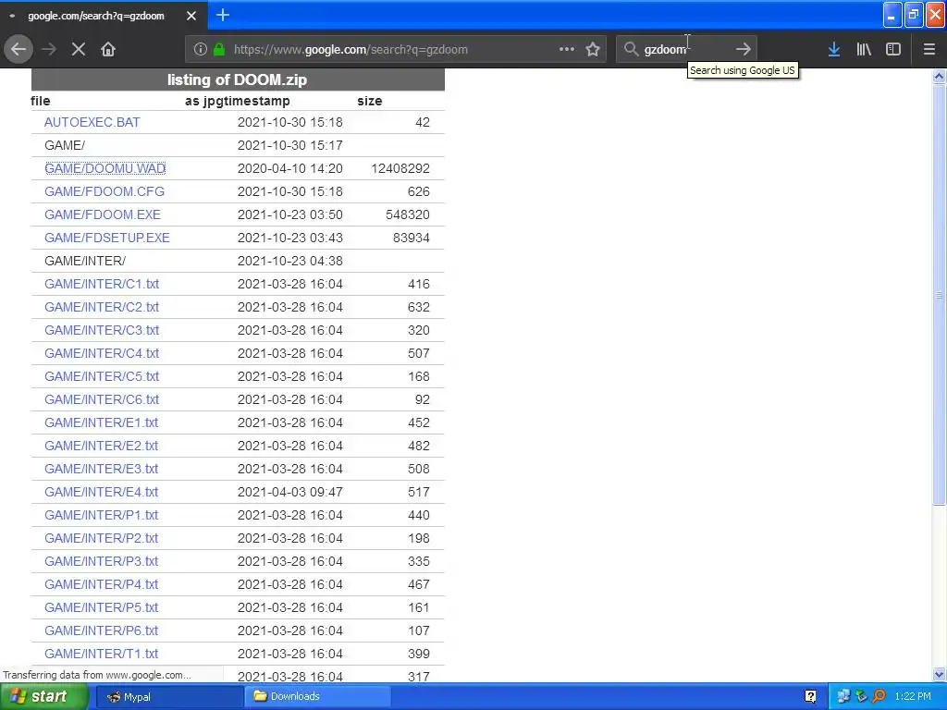Open the GAME/INTER/E2.txt link
Screen dimensions: 947x710
(x=102, y=446)
